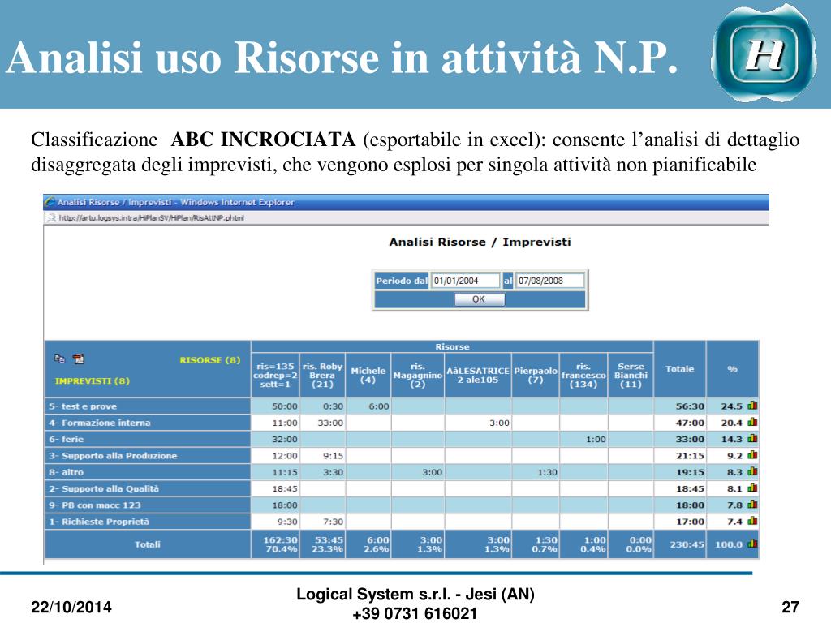Select column header Serse Bianchi (11)
This screenshot has height=623, width=831.
[x=631, y=375]
